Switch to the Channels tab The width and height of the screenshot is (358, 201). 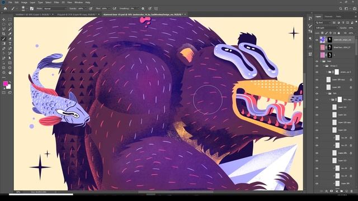[328, 16]
